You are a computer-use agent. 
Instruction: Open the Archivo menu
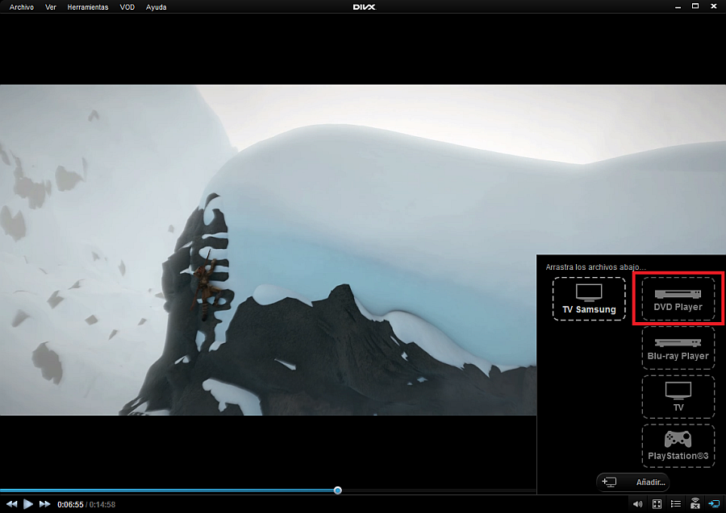pyautogui.click(x=21, y=7)
